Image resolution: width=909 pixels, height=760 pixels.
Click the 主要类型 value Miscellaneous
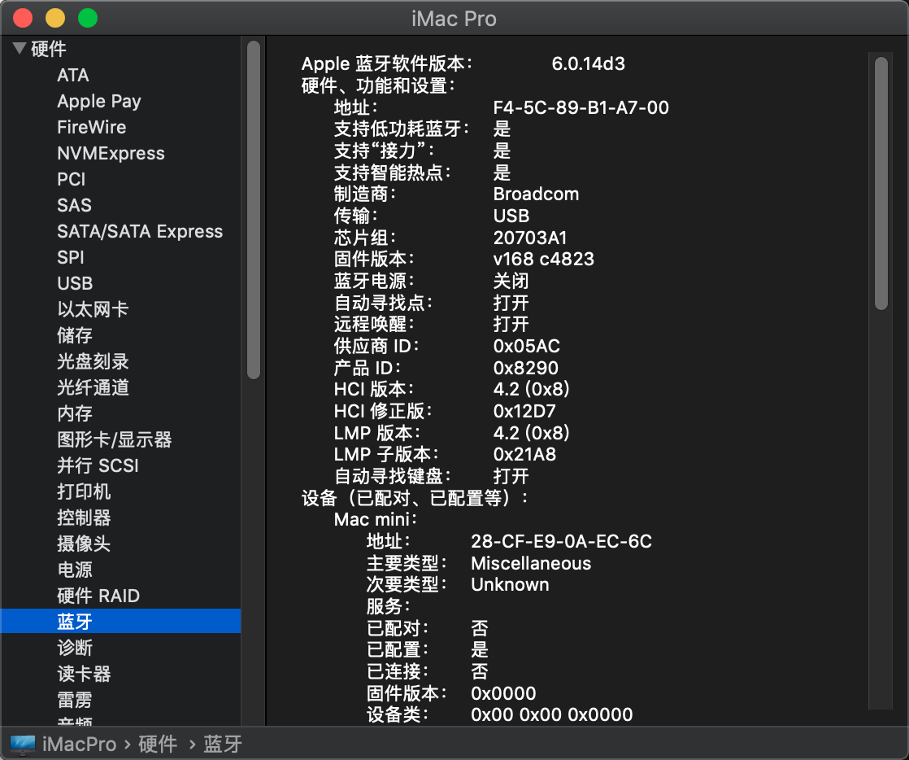tap(531, 563)
